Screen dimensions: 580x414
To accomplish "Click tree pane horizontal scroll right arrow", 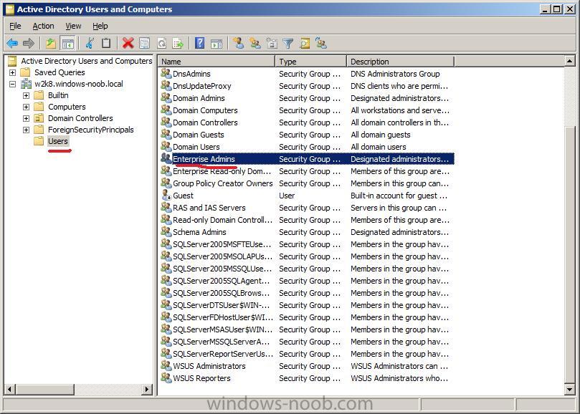I will pos(147,389).
